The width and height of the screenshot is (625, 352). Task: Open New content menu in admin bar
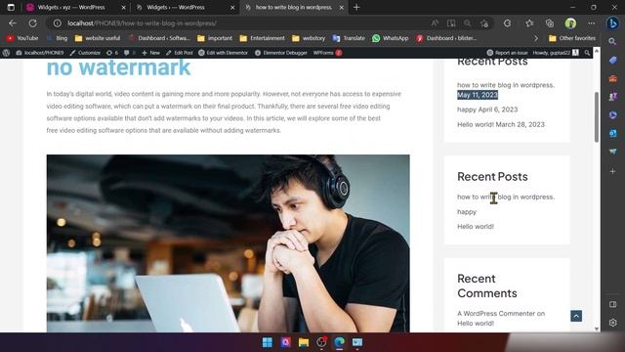tap(150, 53)
